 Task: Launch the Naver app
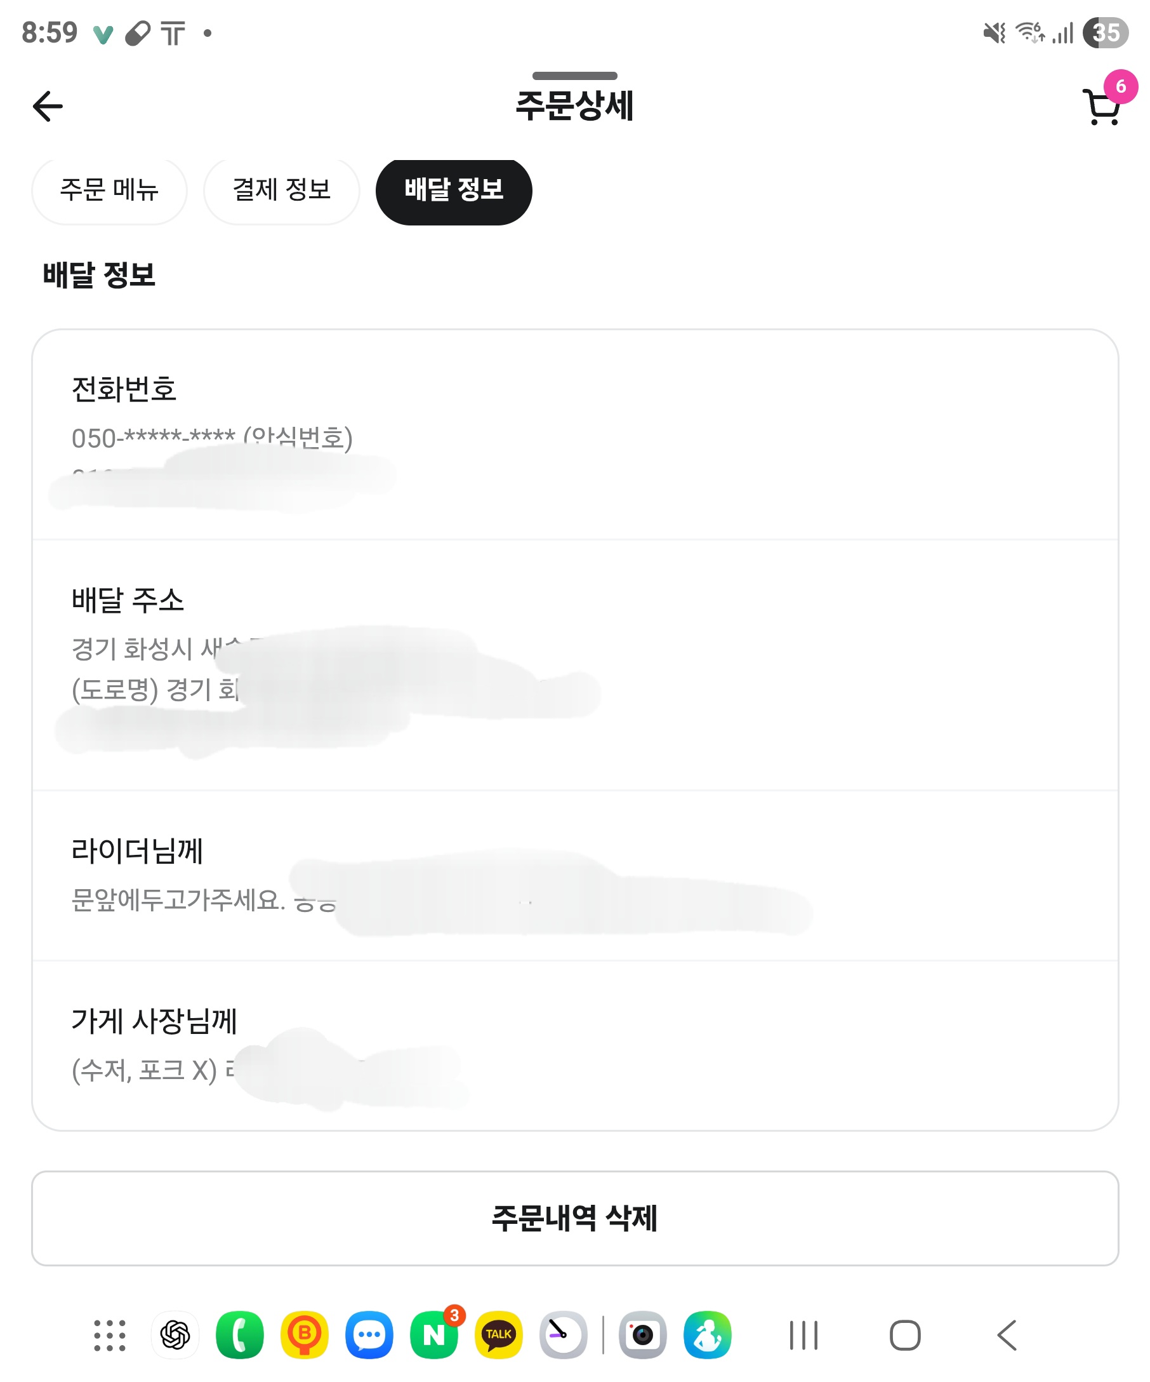434,1335
